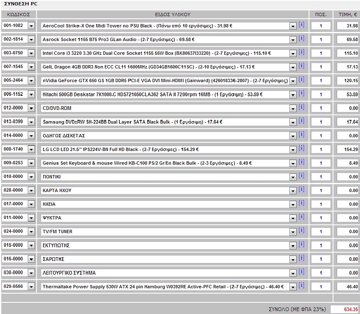The width and height of the screenshot is (360, 314).
Task: Open code dropdown 001-1082
Action: tap(31, 26)
